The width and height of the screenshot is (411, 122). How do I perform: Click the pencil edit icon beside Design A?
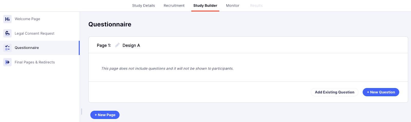pos(117,45)
